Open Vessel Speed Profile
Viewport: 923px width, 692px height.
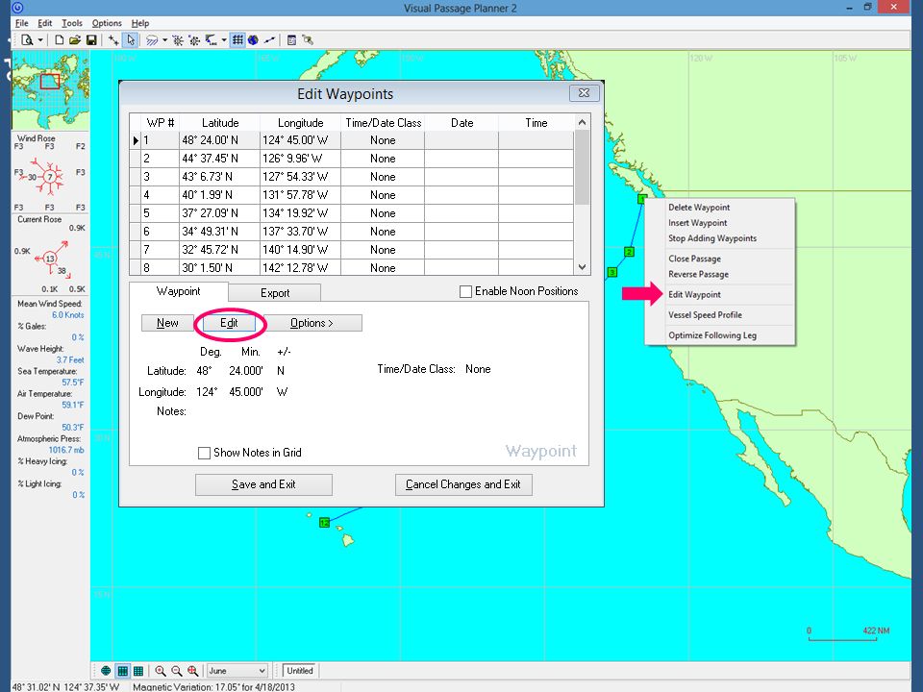[705, 315]
